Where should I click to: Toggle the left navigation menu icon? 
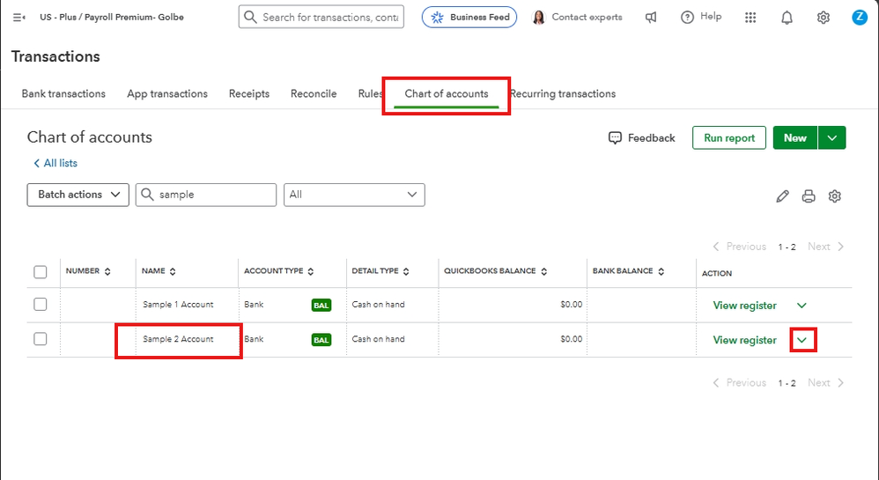pyautogui.click(x=19, y=18)
